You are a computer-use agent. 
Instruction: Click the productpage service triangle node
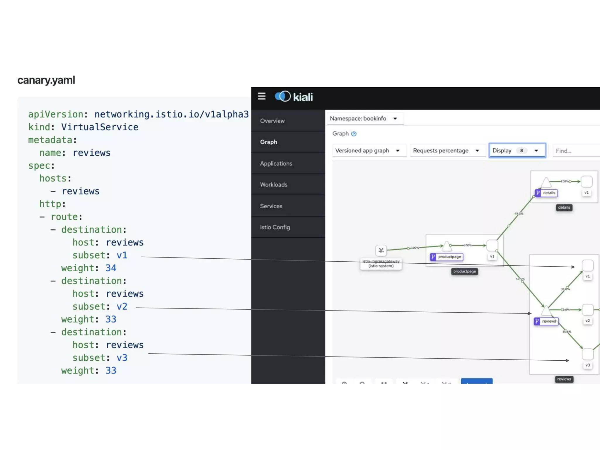pyautogui.click(x=446, y=246)
